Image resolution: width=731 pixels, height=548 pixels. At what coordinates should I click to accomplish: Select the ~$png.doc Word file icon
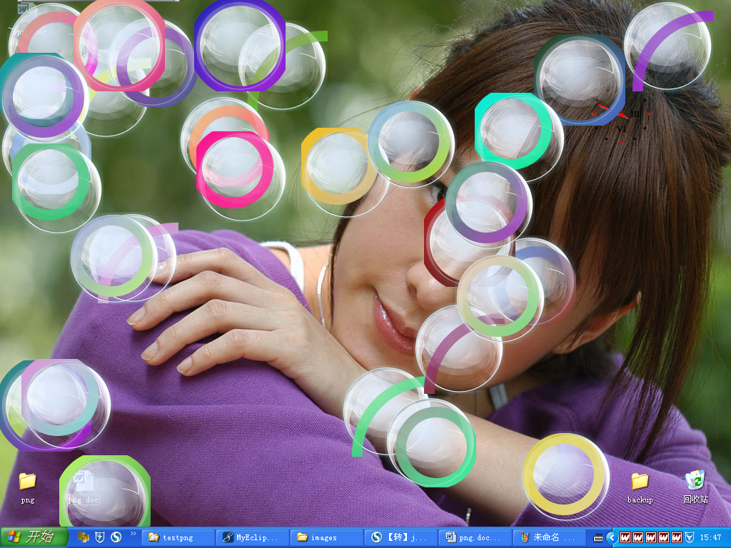pyautogui.click(x=28, y=19)
